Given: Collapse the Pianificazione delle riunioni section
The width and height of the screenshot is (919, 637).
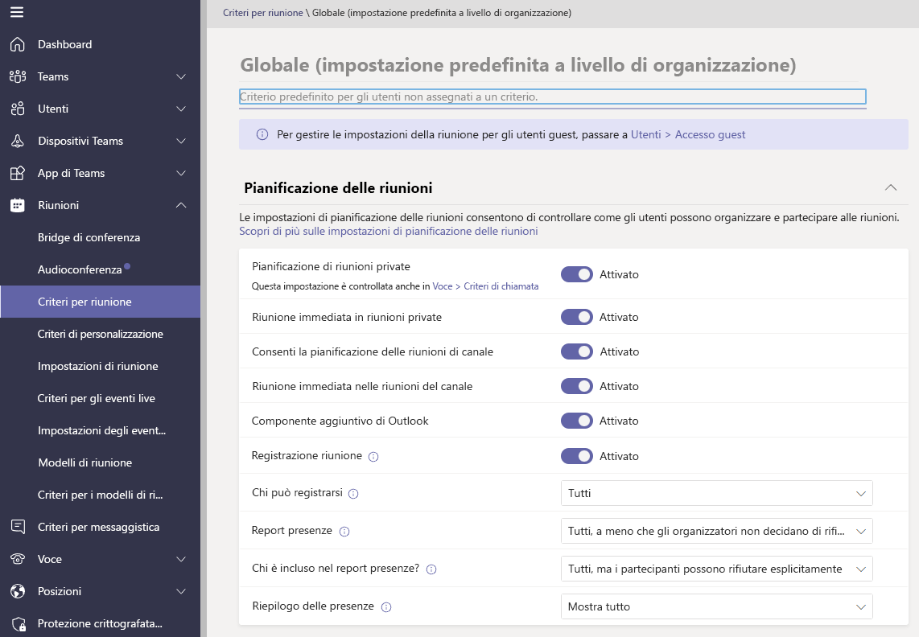Looking at the screenshot, I should tap(890, 187).
